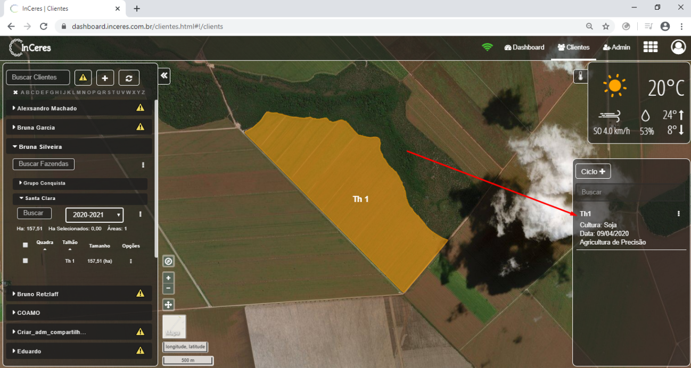Check the select-all checkbox in table header
This screenshot has height=368, width=691.
25,245
